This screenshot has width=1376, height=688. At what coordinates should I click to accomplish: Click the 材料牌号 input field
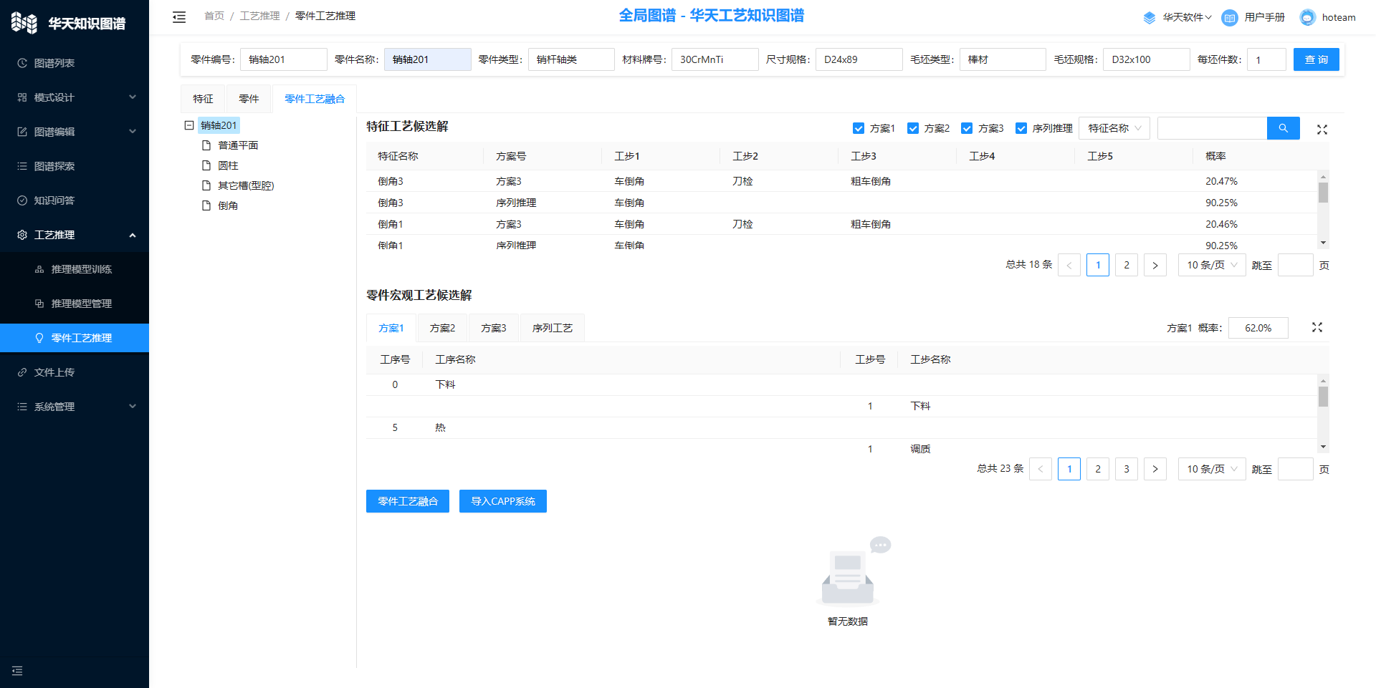[x=714, y=59]
